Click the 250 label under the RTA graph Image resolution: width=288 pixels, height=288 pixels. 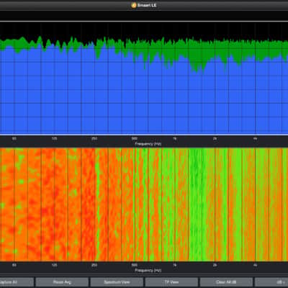point(94,138)
